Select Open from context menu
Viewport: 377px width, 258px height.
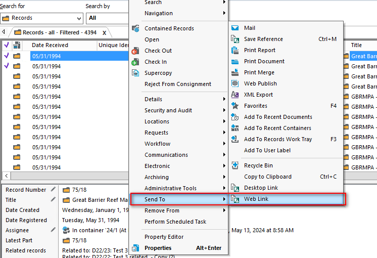tap(178, 39)
